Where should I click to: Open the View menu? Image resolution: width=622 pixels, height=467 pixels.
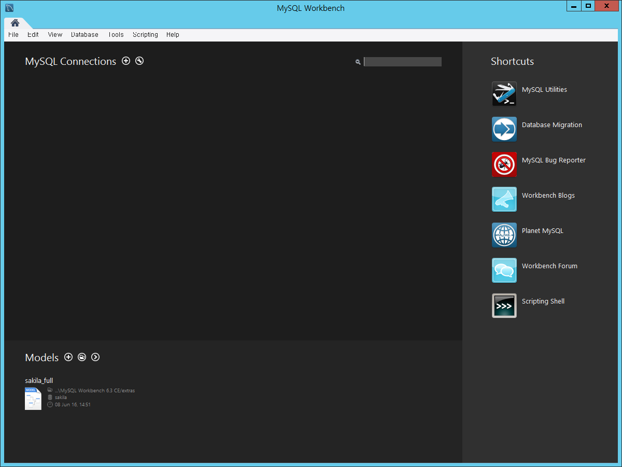click(x=55, y=35)
